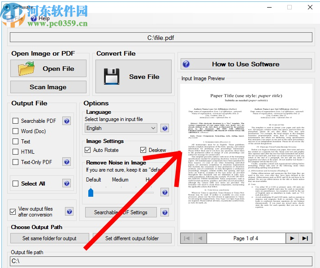320x268 pixels.
Task: Click the noise removal slider thumb
Action: [x=91, y=192]
